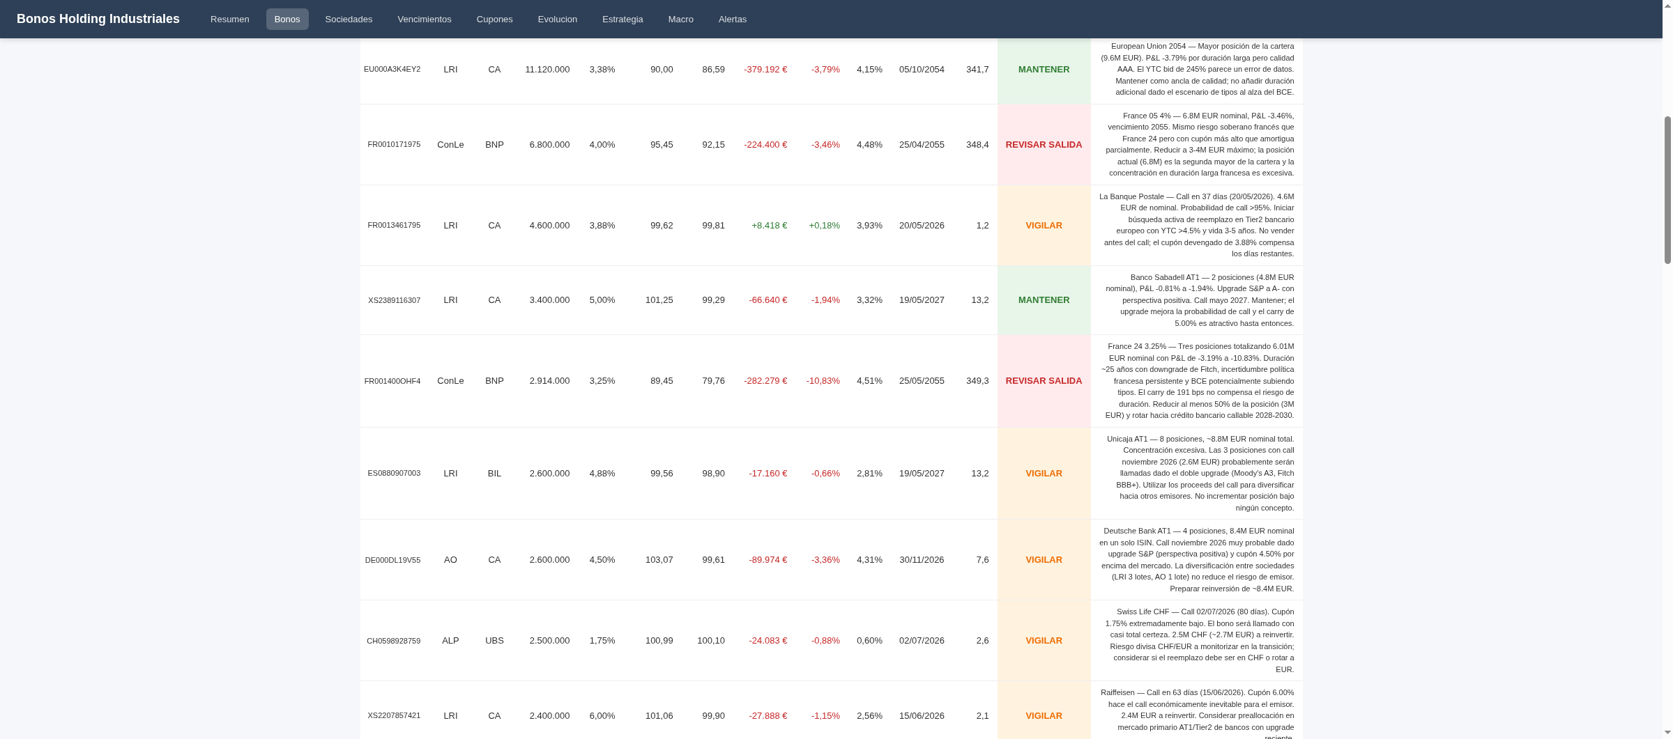
Task: Switch to the Sociedades tab
Action: [x=349, y=19]
